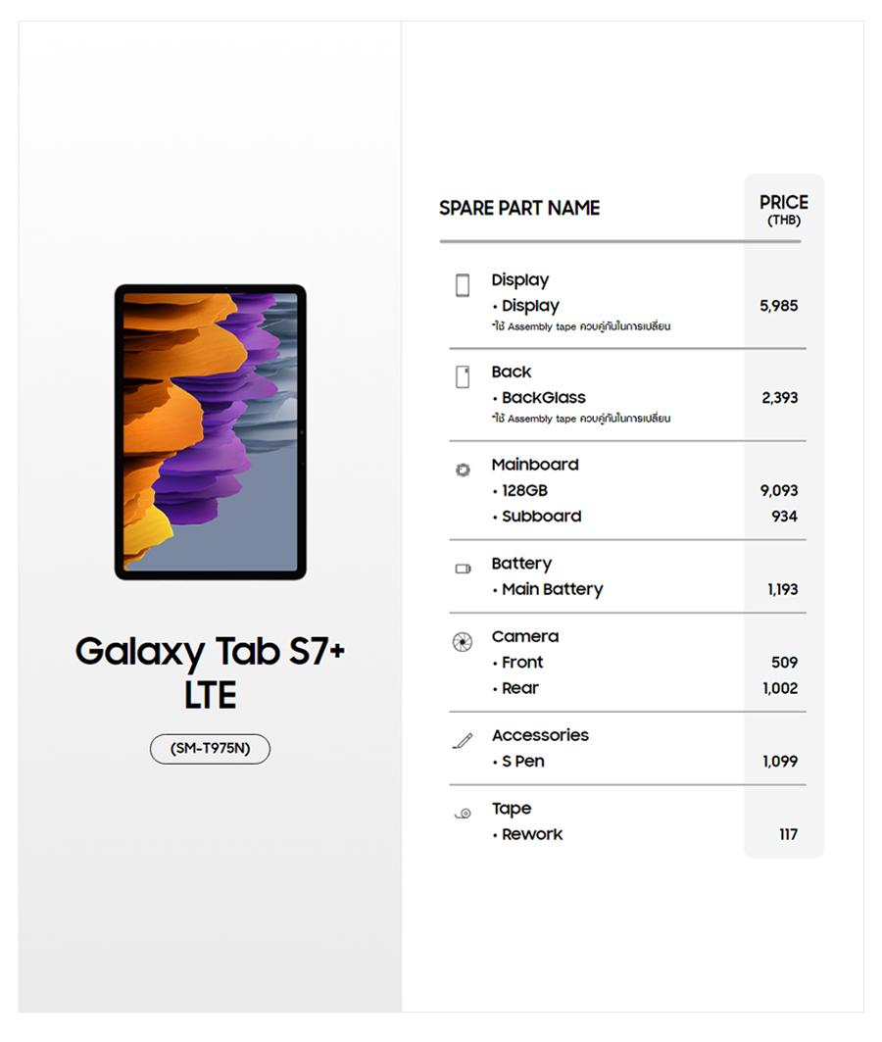Select the Display price 5,985
This screenshot has width=882, height=1042.
click(779, 306)
